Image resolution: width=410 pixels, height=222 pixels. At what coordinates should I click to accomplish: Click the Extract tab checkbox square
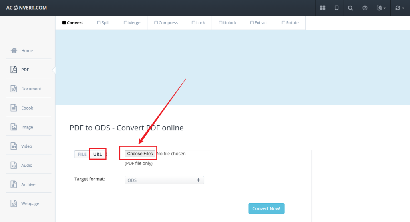click(252, 23)
